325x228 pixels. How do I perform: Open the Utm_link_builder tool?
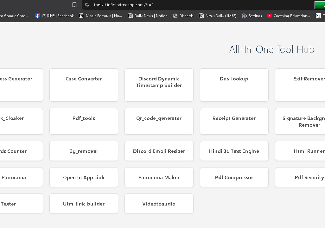84,204
